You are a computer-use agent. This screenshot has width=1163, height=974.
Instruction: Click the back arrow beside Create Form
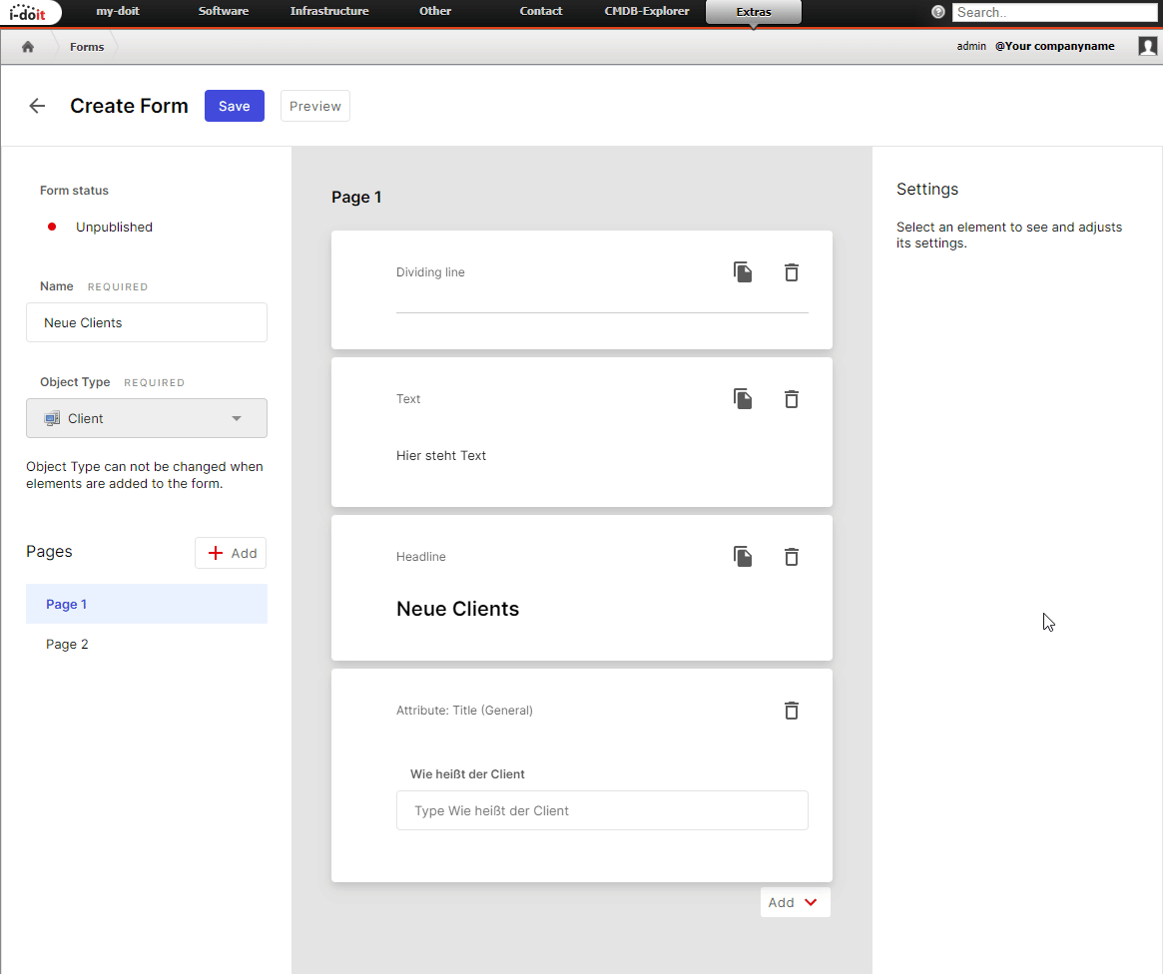(x=37, y=106)
